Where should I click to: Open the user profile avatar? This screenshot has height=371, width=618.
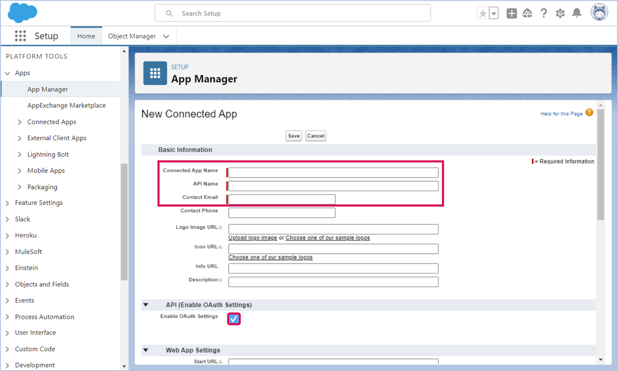coord(599,13)
